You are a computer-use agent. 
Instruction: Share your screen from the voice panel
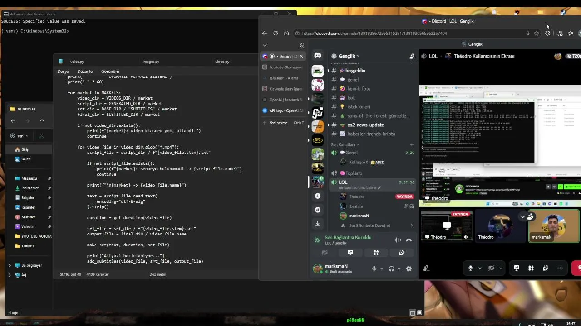350,253
